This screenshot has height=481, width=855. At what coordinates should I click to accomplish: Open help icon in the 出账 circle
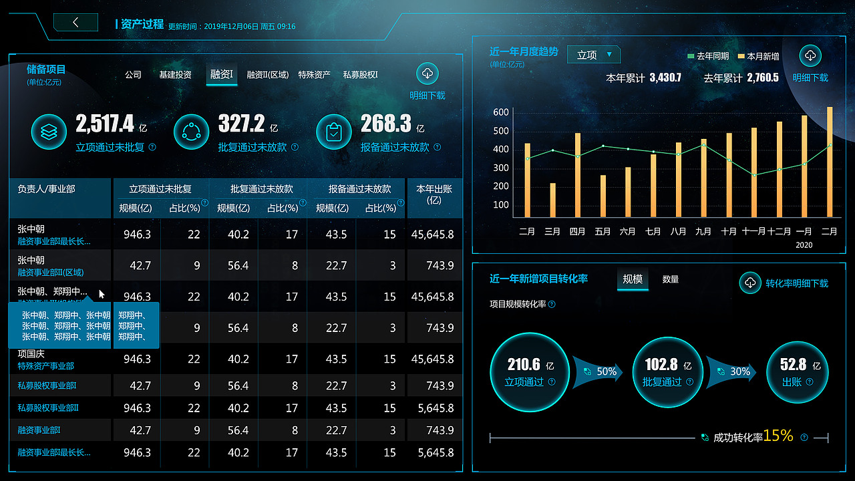point(810,382)
